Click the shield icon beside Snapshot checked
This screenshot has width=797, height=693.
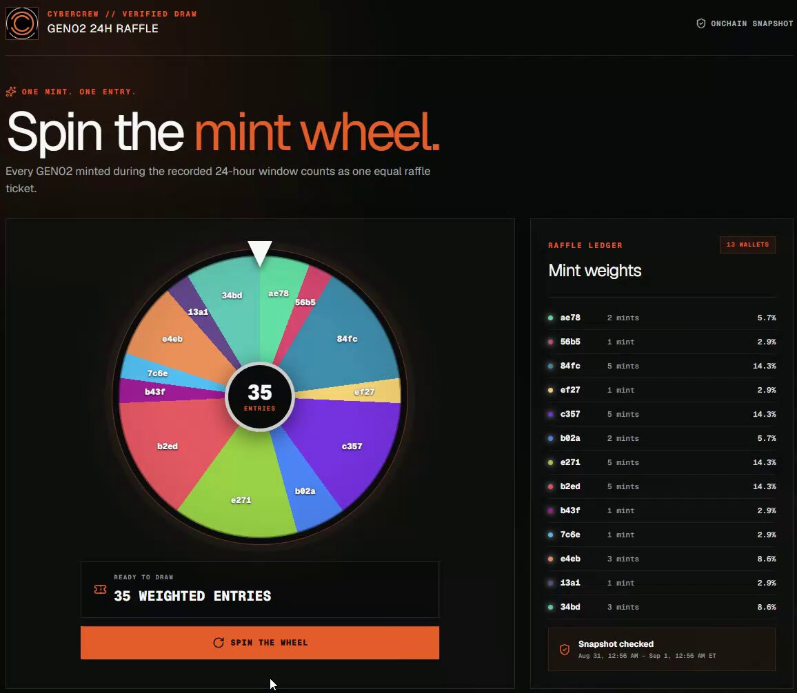pos(564,650)
